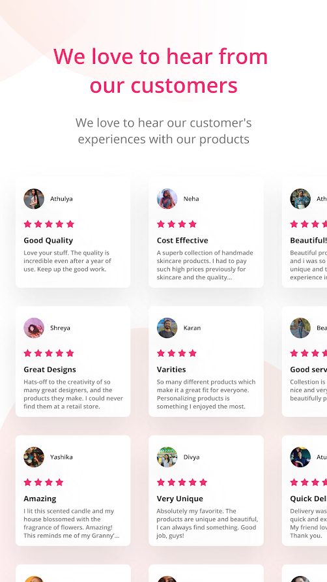Click Athulya's profile avatar
The image size is (327, 582).
point(34,198)
